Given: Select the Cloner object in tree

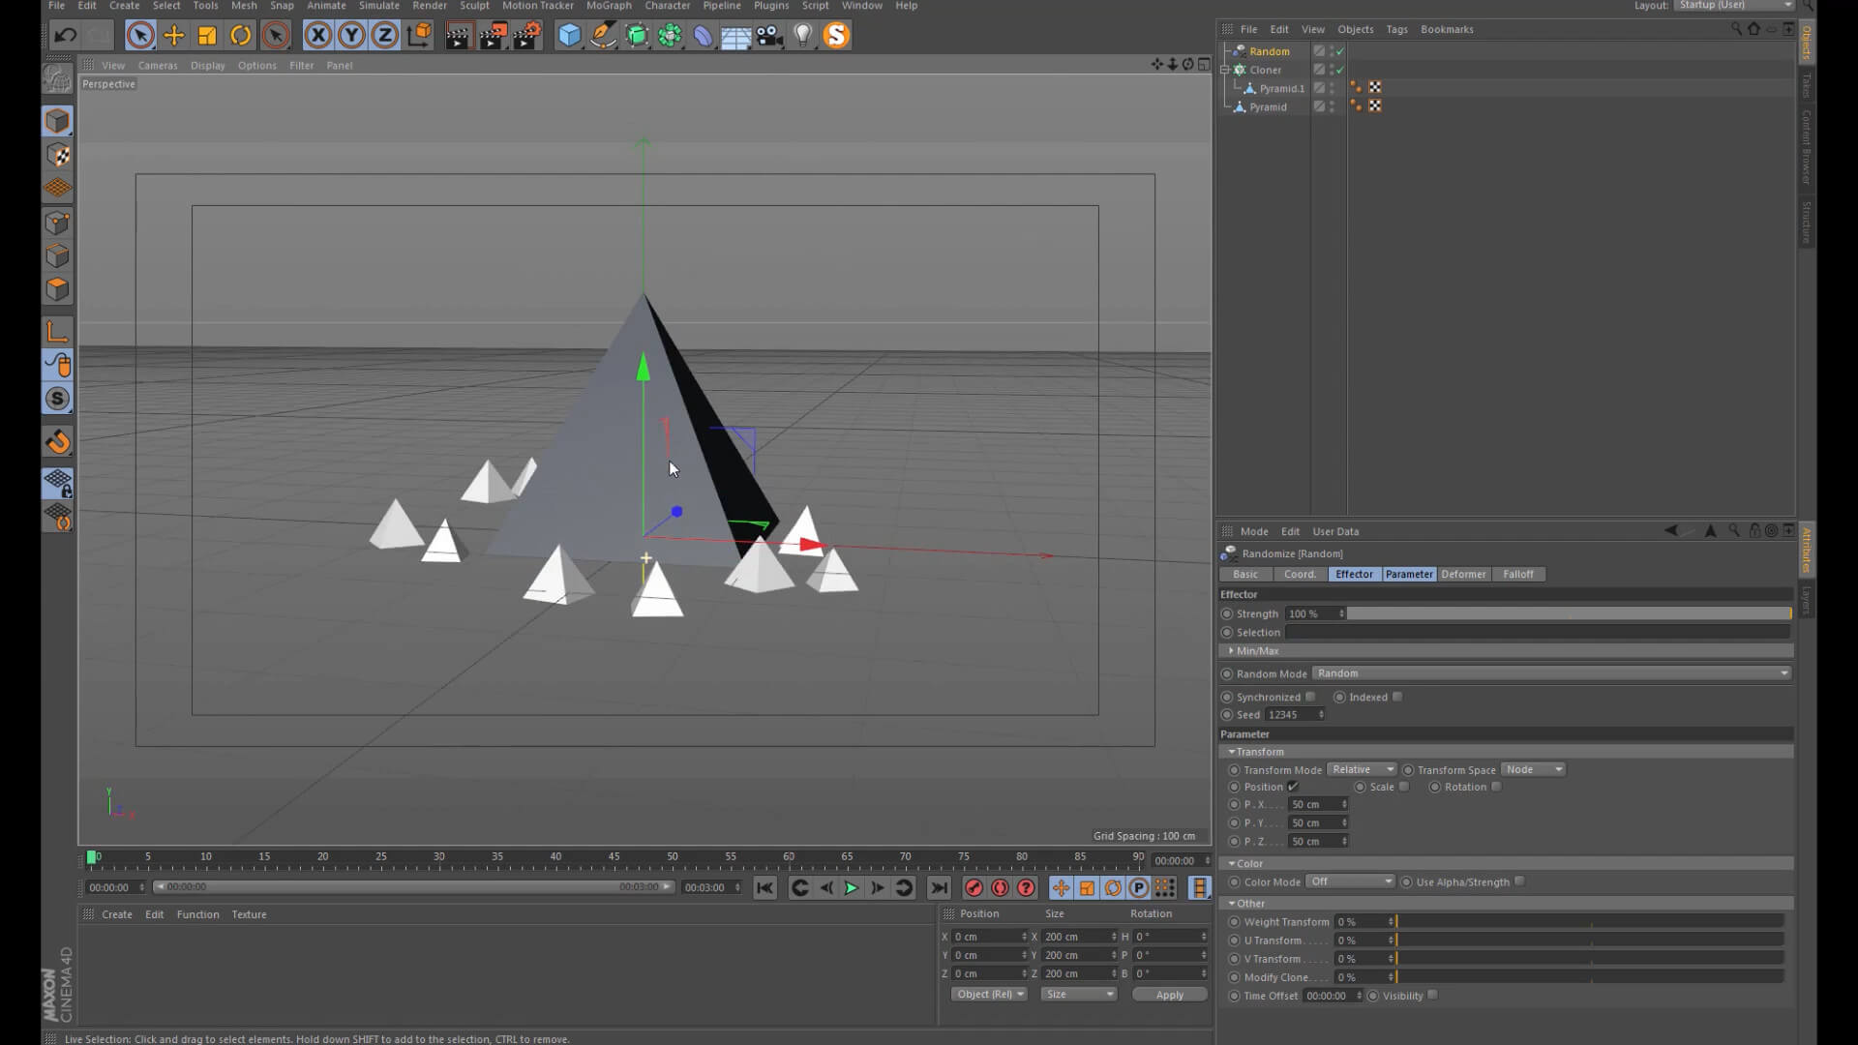Looking at the screenshot, I should tap(1265, 70).
